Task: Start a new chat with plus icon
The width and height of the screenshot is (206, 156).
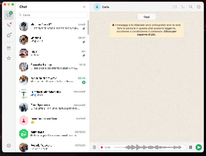Action: tap(84, 7)
